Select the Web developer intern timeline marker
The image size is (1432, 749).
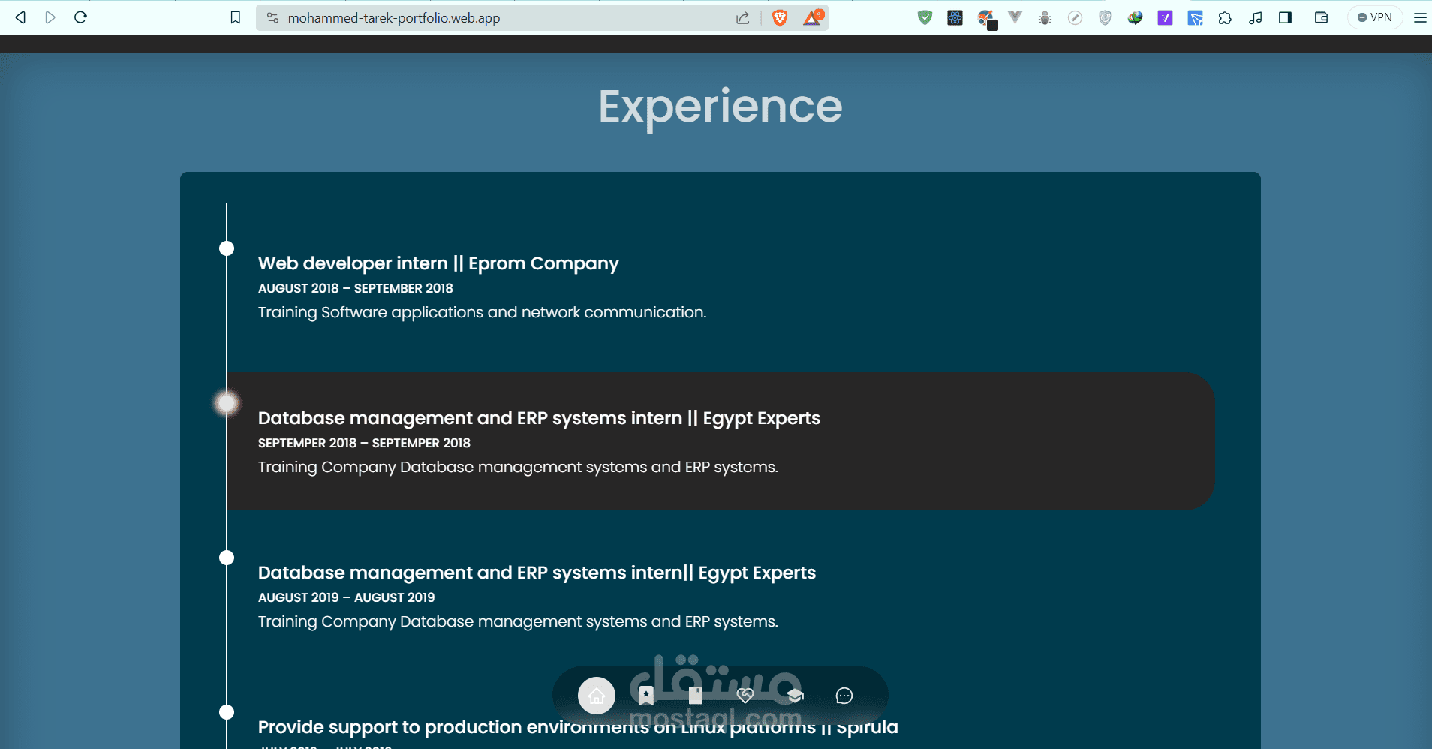227,248
